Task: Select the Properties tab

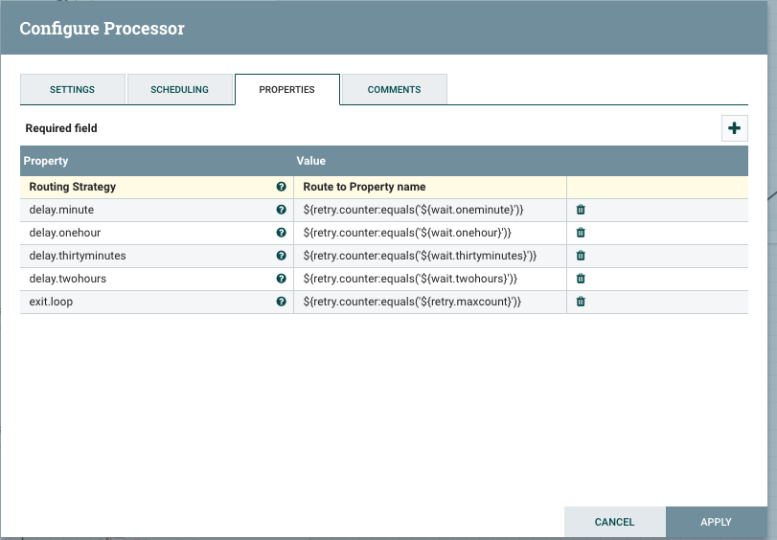Action: click(x=286, y=89)
